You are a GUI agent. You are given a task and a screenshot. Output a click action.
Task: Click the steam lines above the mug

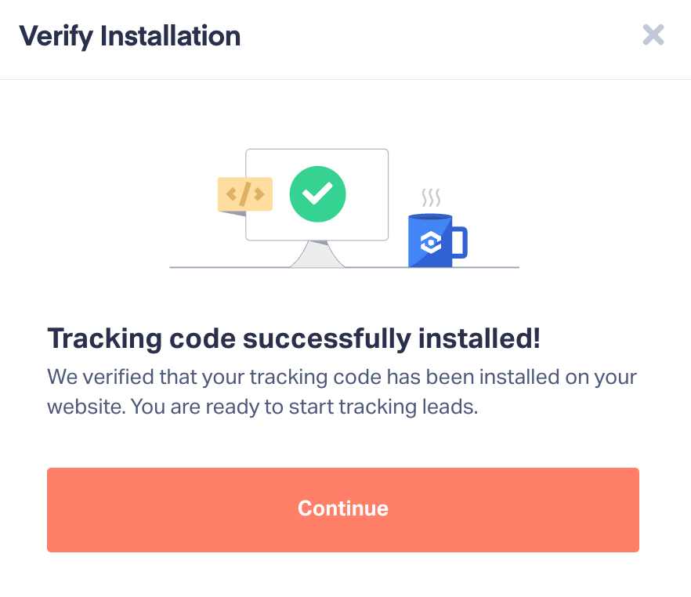(430, 197)
